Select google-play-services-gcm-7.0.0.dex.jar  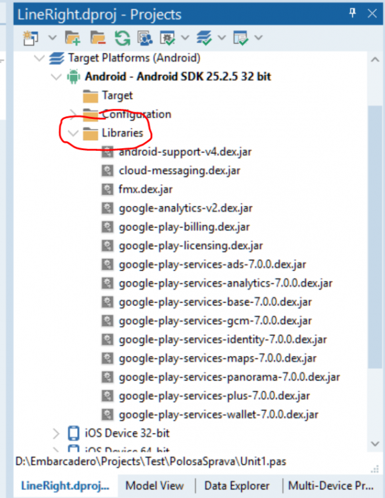(215, 321)
